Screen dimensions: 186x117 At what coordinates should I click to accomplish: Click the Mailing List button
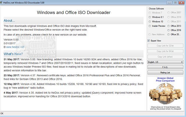tap(165, 72)
